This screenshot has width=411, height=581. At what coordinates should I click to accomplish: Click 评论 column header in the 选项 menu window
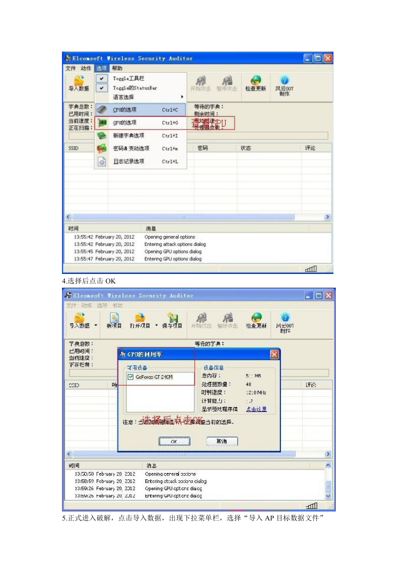click(311, 148)
